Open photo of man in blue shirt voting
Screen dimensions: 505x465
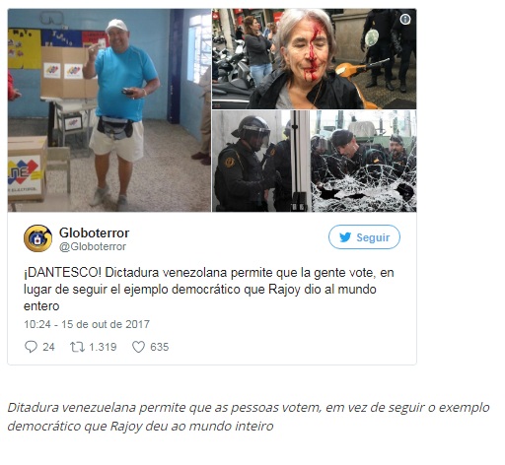[109, 110]
